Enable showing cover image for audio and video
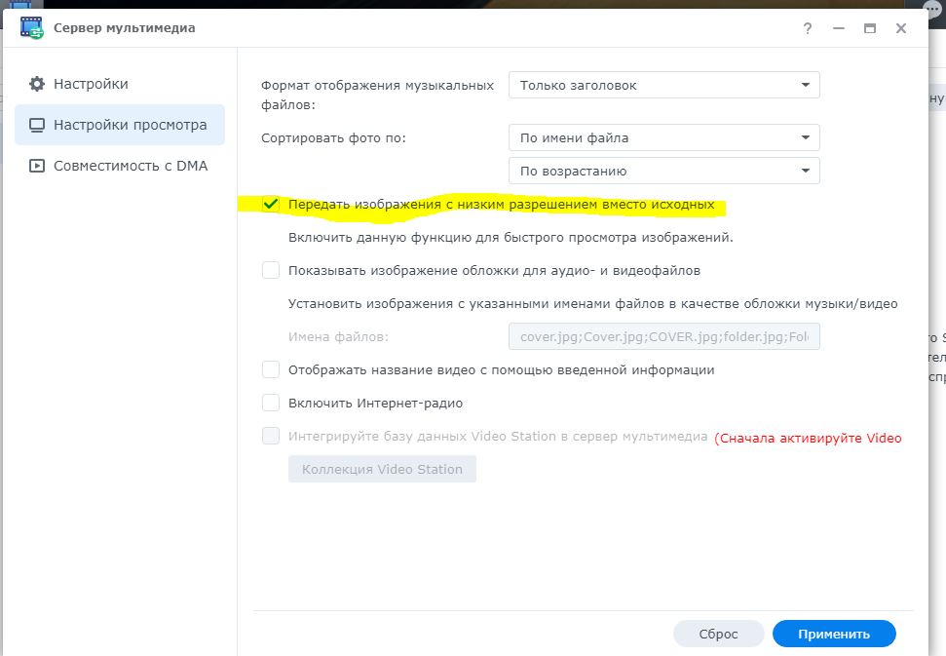Viewport: 946px width, 656px height. pos(271,270)
